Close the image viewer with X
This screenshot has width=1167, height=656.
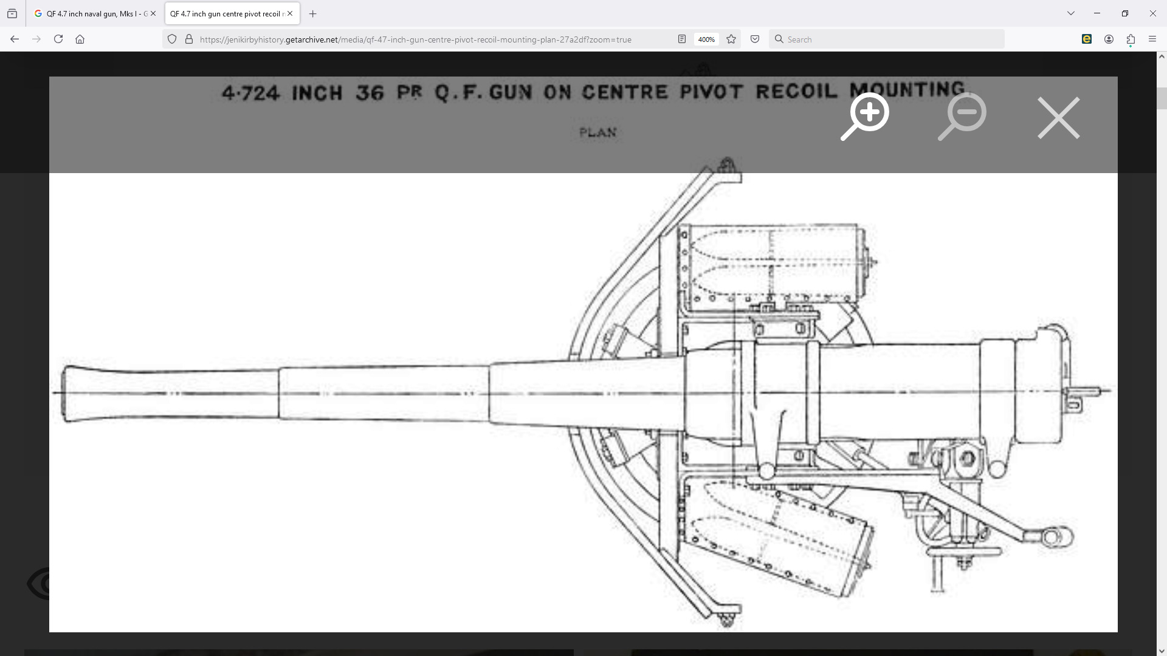(x=1058, y=118)
